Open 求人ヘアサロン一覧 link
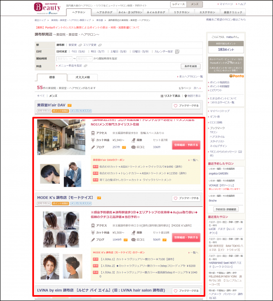273x301 pixels. [190, 77]
